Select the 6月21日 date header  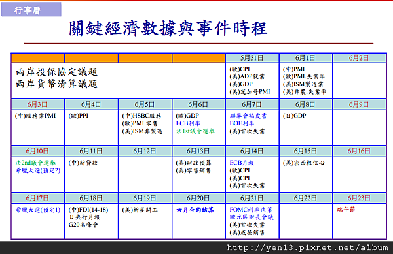pyautogui.click(x=252, y=198)
